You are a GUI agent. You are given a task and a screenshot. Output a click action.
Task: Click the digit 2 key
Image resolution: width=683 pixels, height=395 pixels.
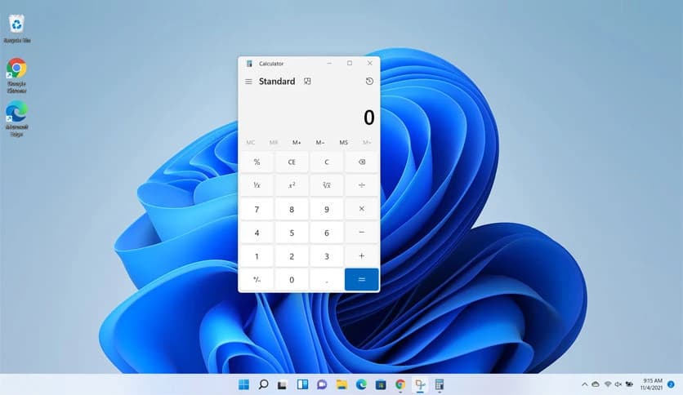tap(292, 255)
